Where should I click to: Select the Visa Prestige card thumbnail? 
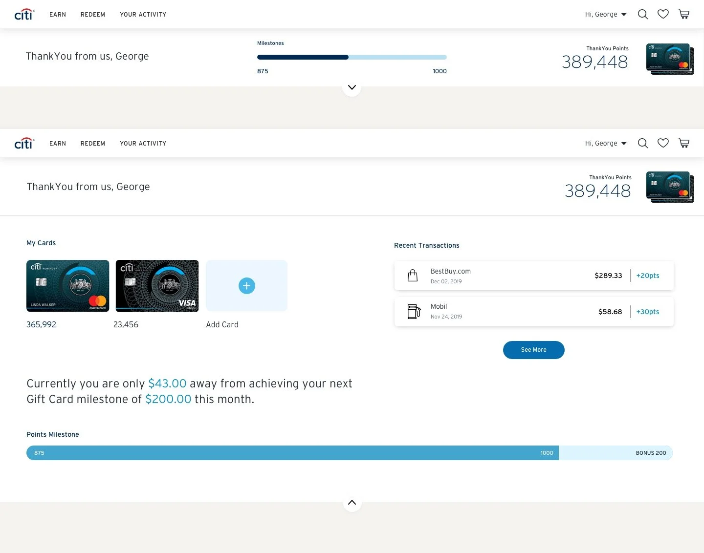157,286
